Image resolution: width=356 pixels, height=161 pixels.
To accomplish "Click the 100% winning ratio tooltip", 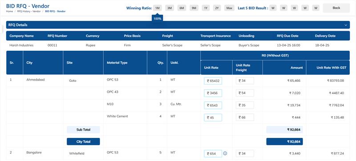I will (x=158, y=19).
